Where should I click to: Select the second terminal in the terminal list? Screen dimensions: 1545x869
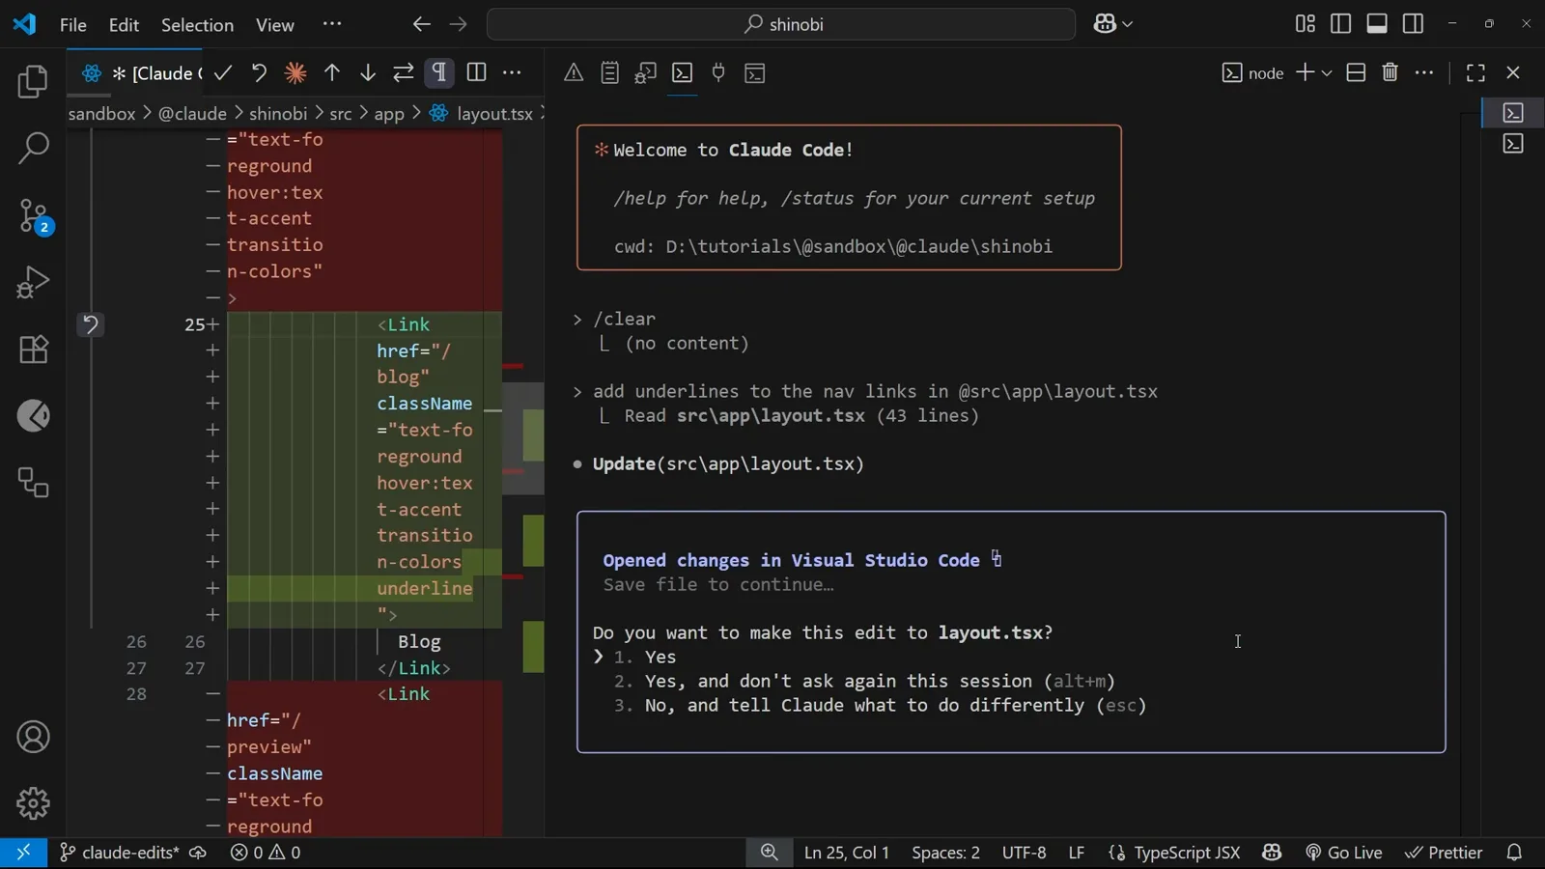[1513, 144]
